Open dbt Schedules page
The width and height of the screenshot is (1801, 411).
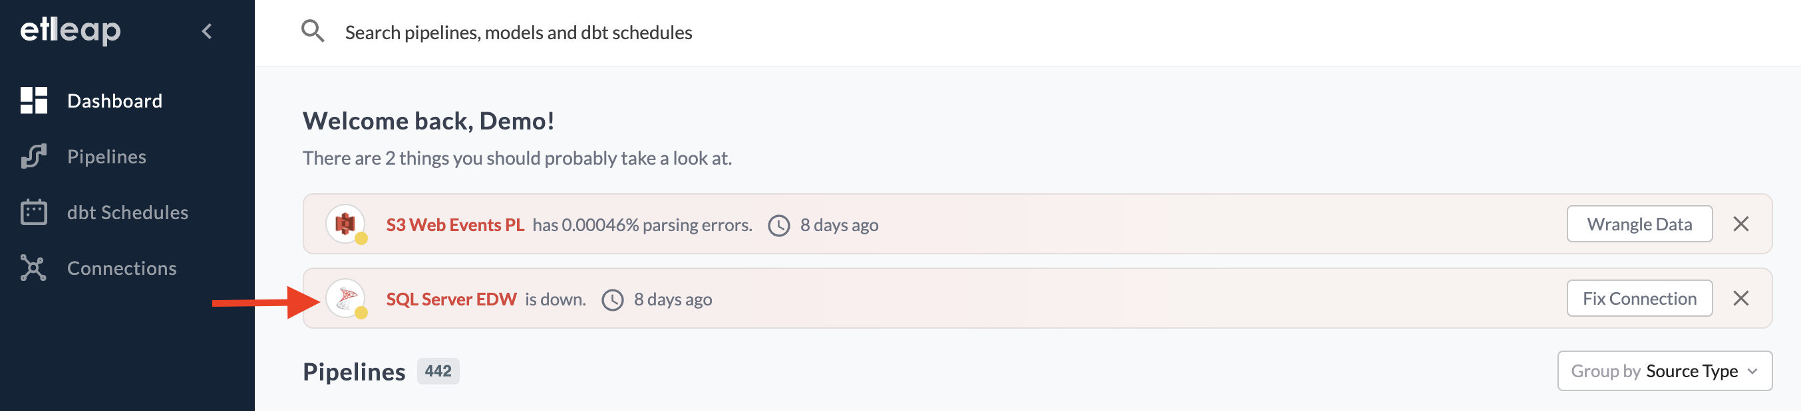(127, 213)
